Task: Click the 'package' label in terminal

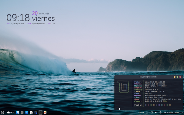Action: [139, 86]
